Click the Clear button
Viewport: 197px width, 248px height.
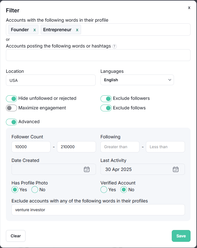[x=16, y=236]
